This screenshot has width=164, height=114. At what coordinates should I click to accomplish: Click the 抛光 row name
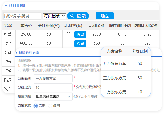(8, 62)
